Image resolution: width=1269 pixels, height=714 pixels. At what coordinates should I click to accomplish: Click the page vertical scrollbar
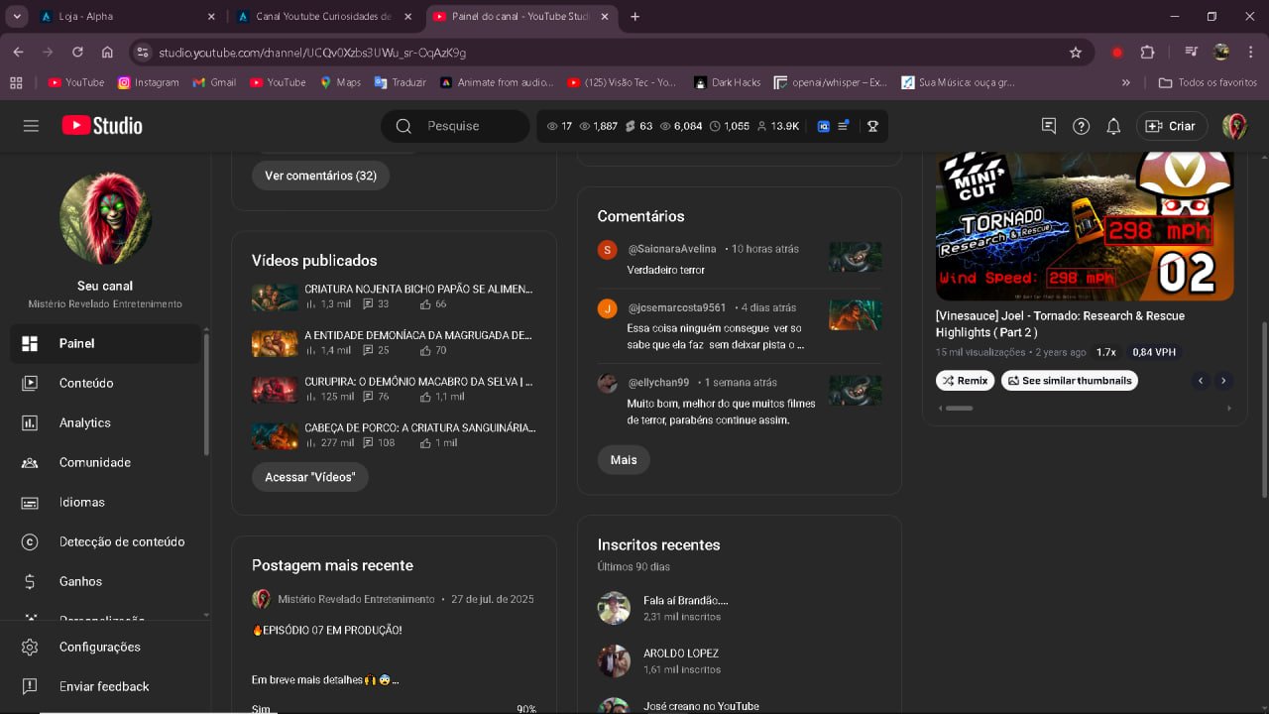[x=1263, y=409]
